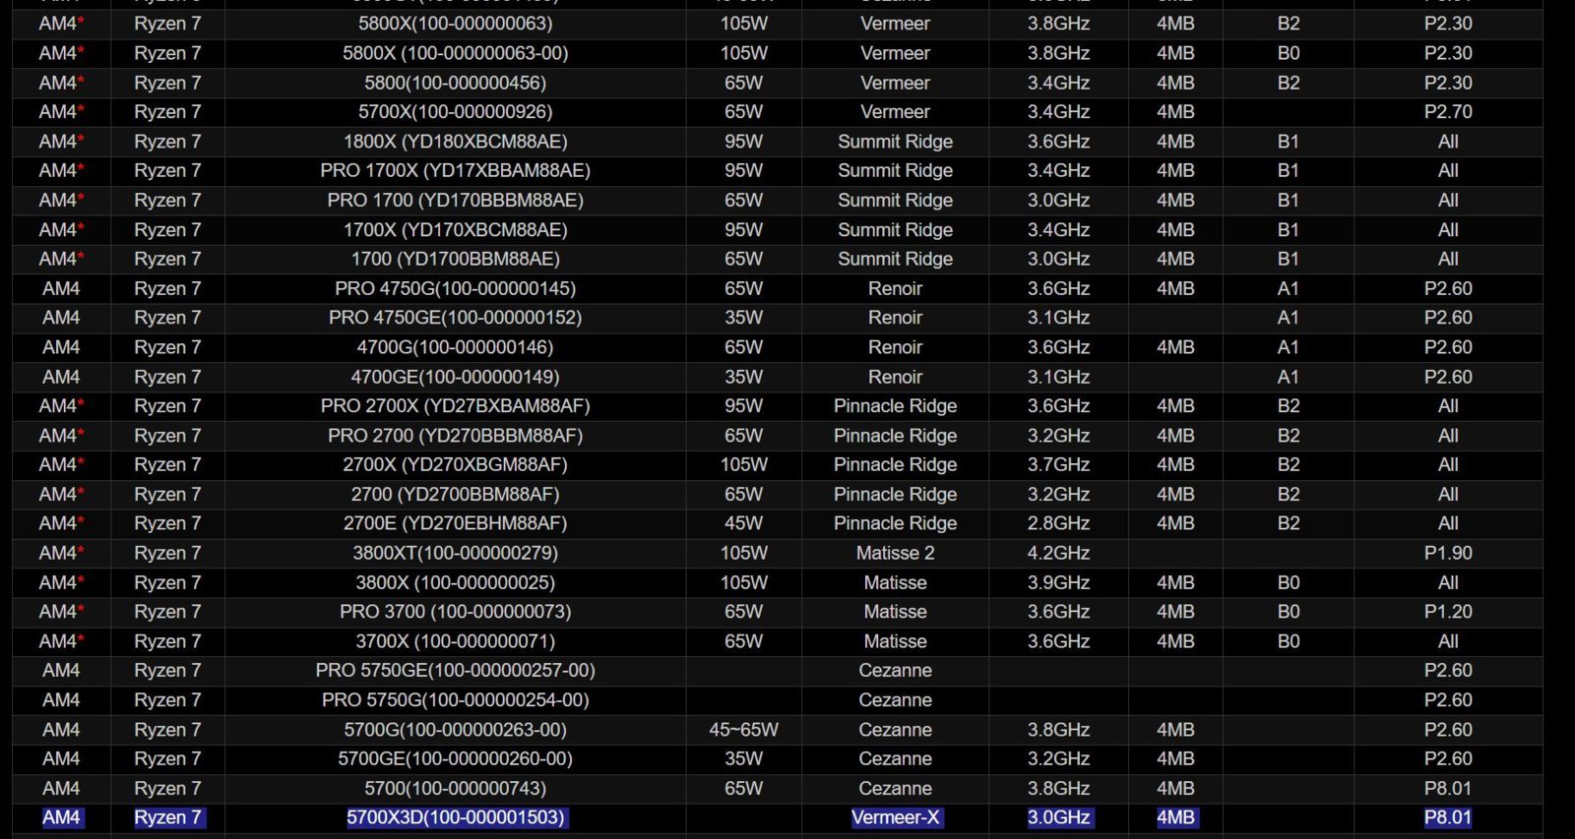Select the 3.9GHz frequency in the 3800X row

(x=1058, y=582)
